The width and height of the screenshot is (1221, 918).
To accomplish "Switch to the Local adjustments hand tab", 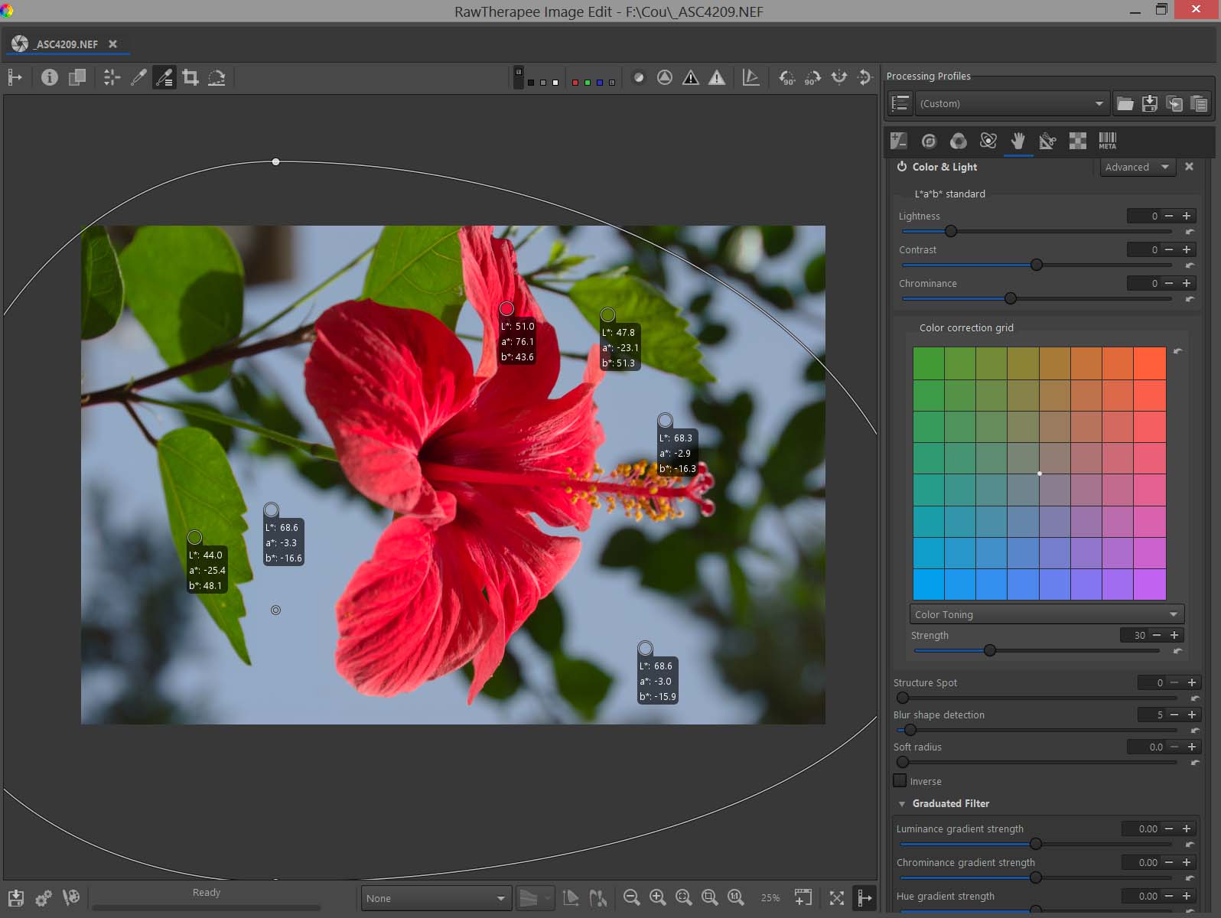I will click(1017, 141).
